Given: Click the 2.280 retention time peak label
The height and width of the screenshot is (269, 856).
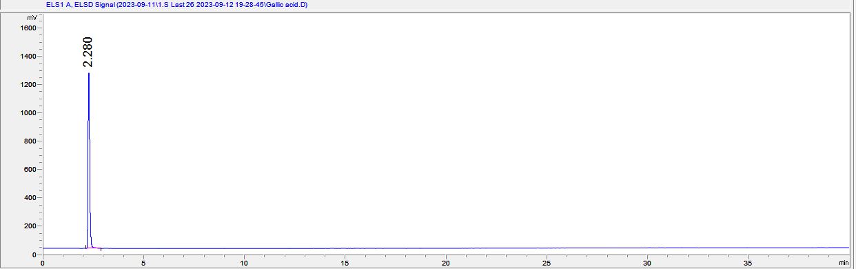Looking at the screenshot, I should coord(88,52).
